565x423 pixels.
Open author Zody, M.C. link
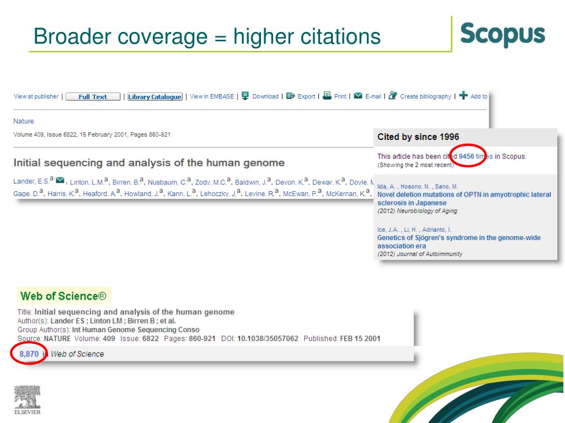(x=211, y=182)
